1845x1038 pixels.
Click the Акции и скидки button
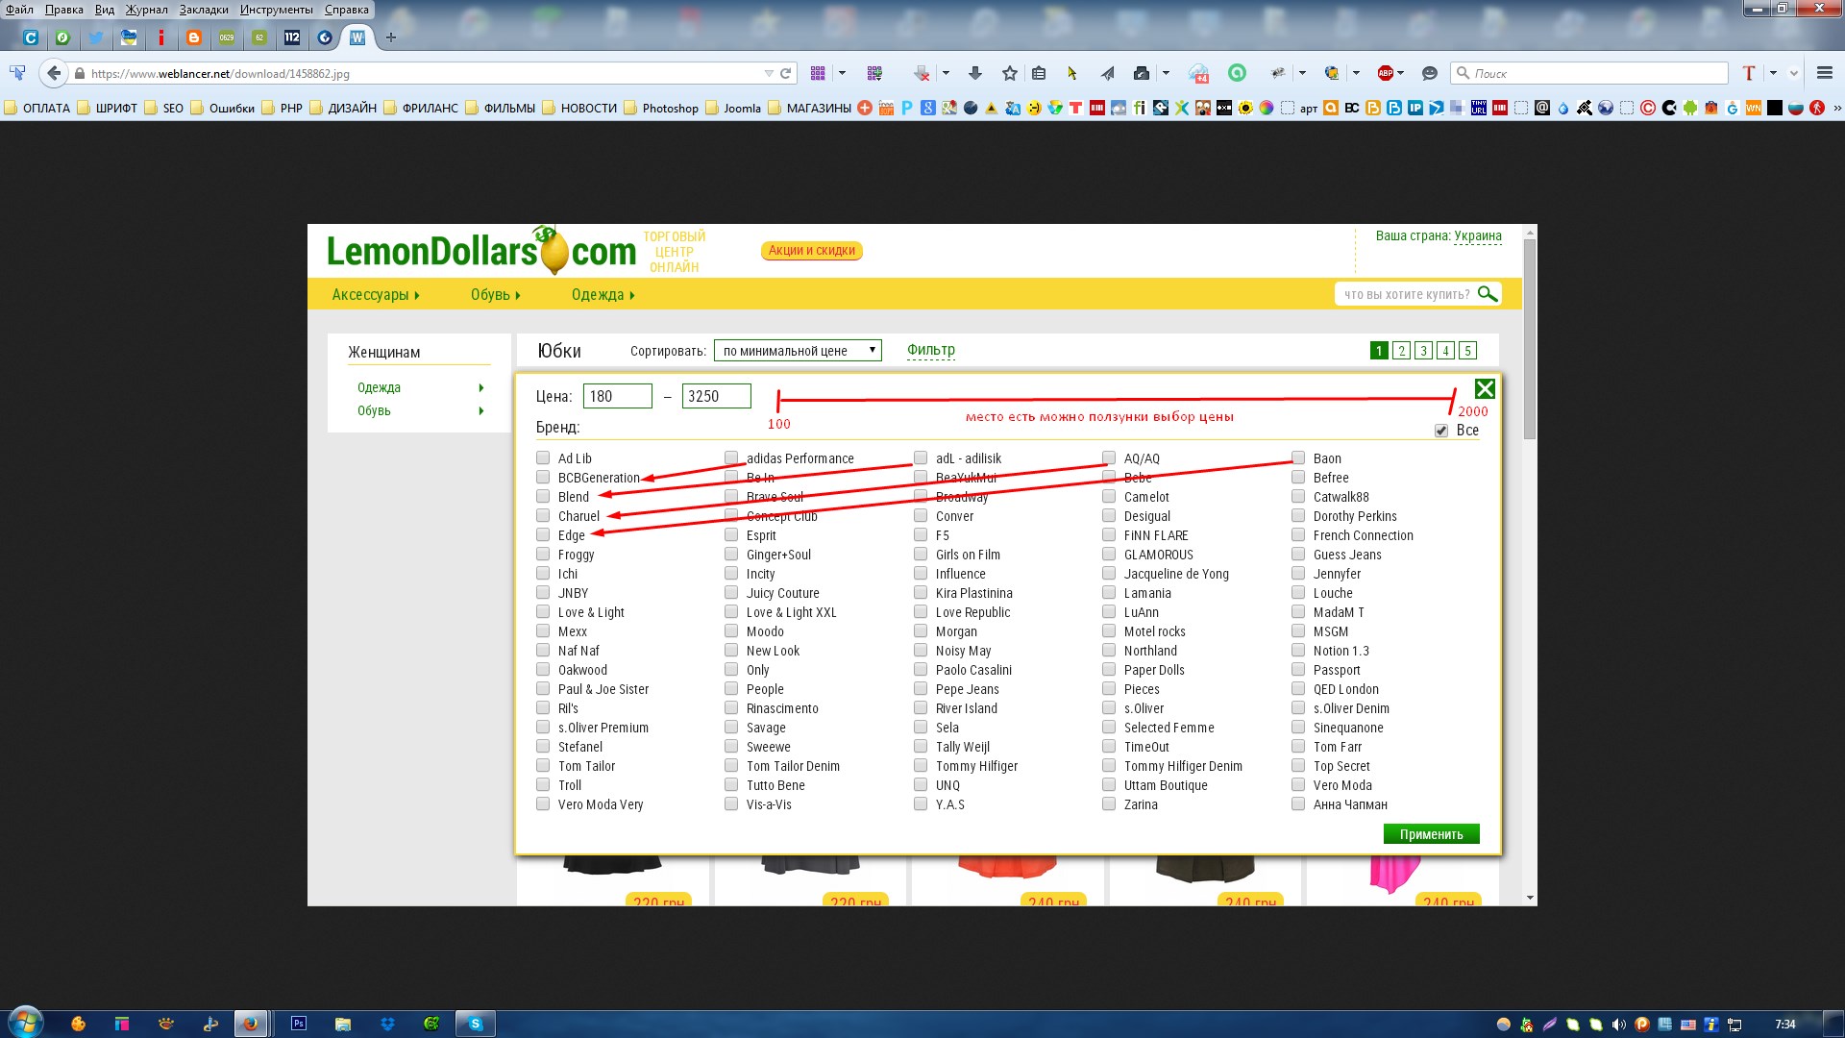coord(811,251)
